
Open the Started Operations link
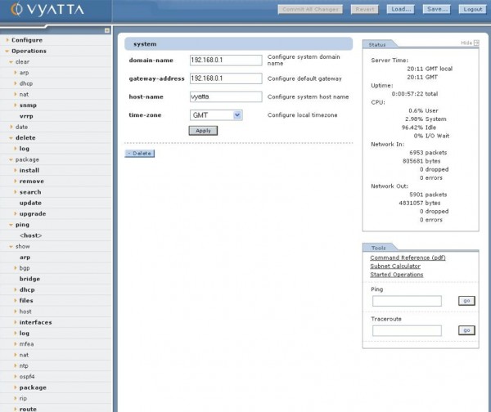click(x=396, y=275)
